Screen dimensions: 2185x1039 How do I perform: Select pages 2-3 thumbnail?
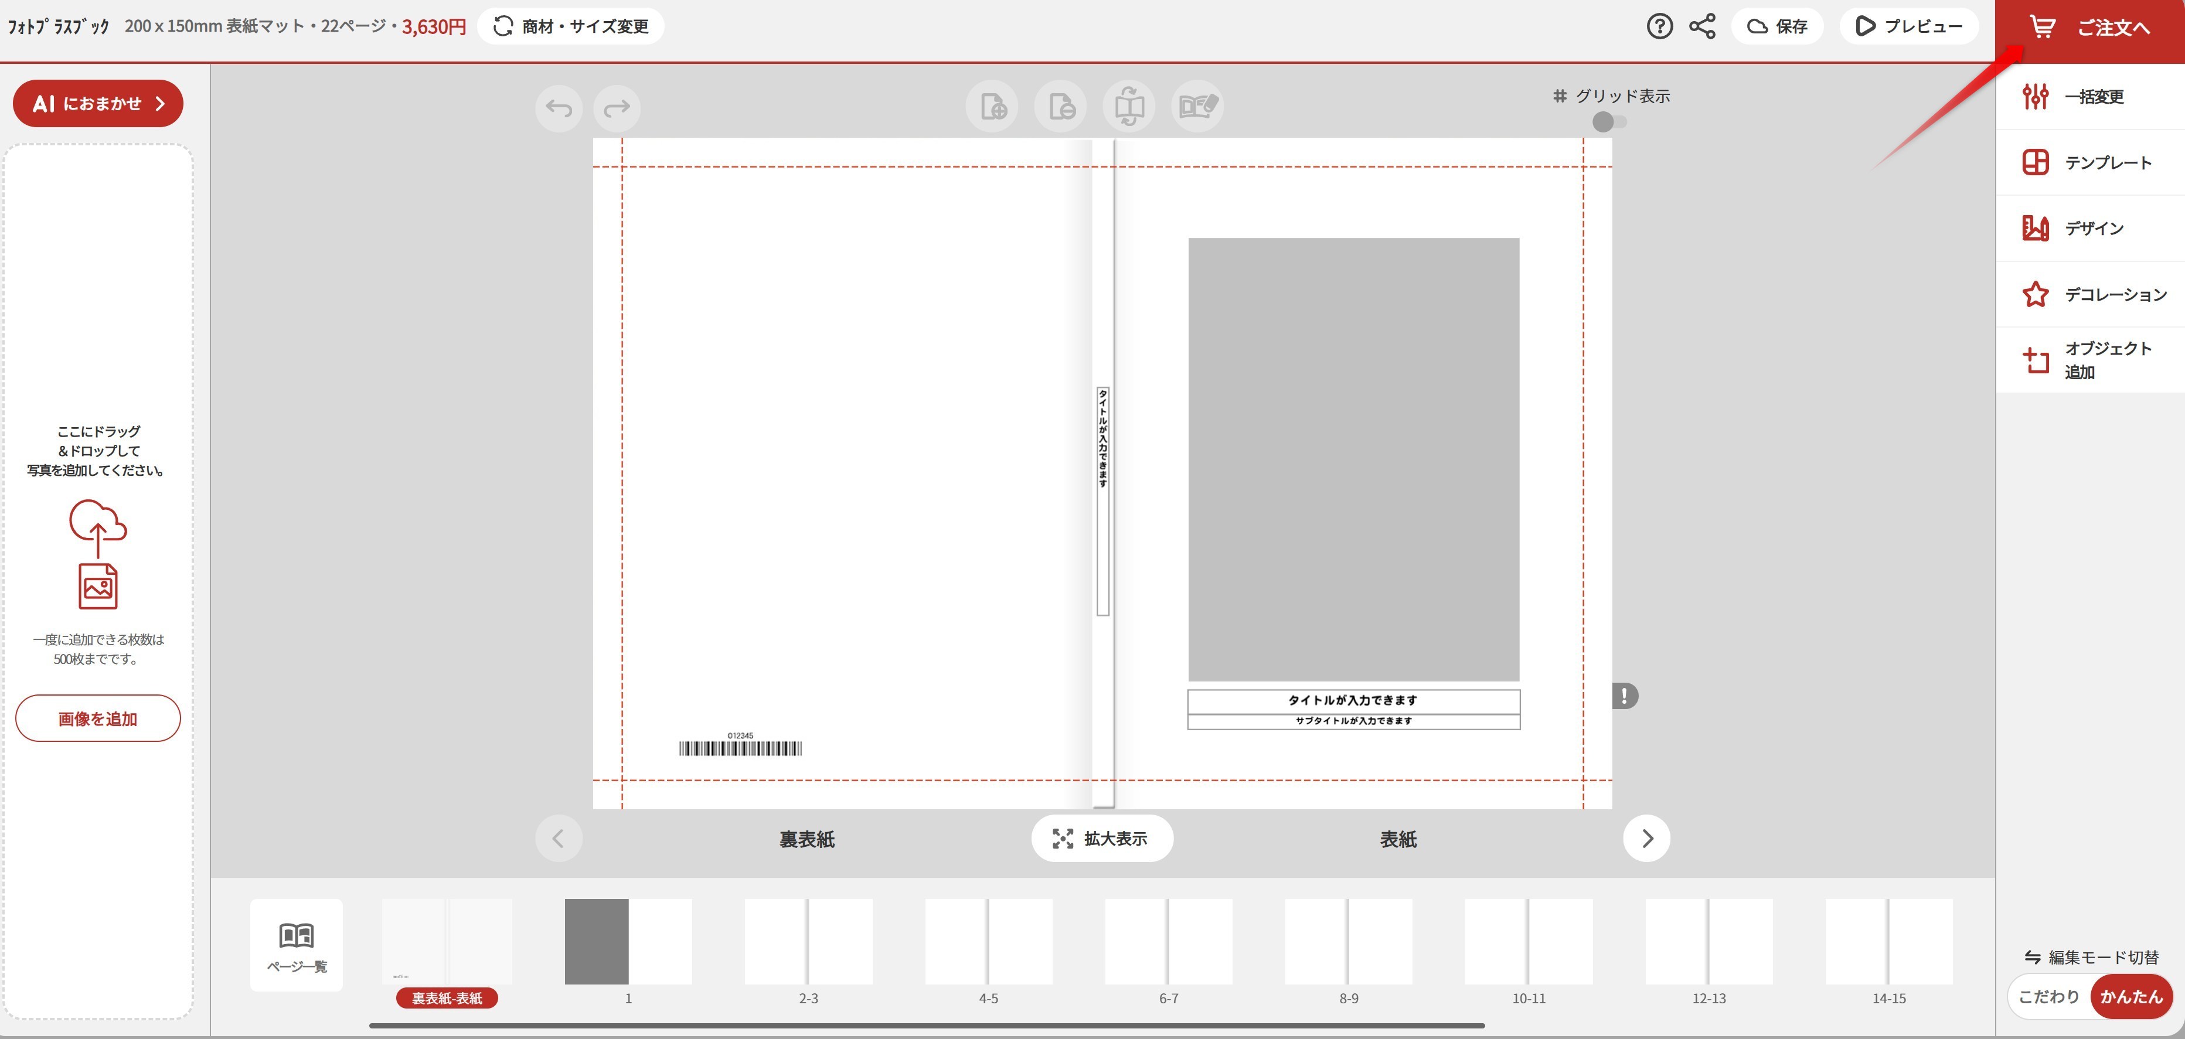tap(808, 942)
